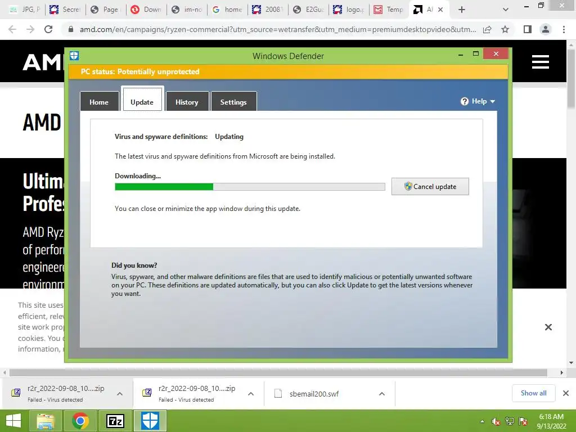This screenshot has width=576, height=432.
Task: Open the Settings tab in Defender
Action: coord(233,102)
